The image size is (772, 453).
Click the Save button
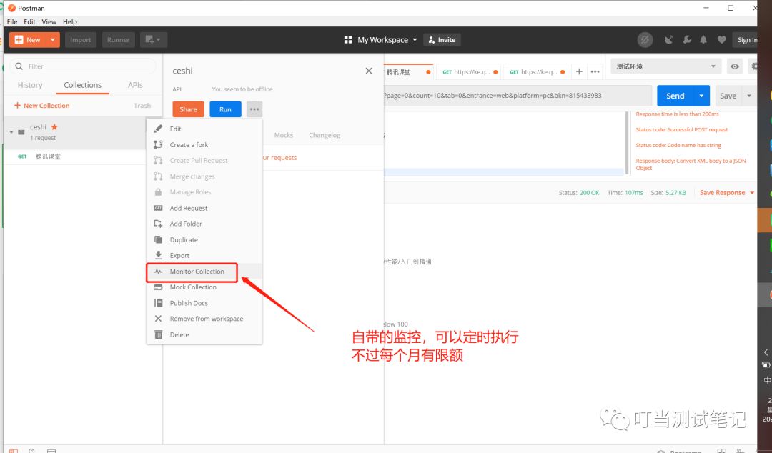coord(728,96)
